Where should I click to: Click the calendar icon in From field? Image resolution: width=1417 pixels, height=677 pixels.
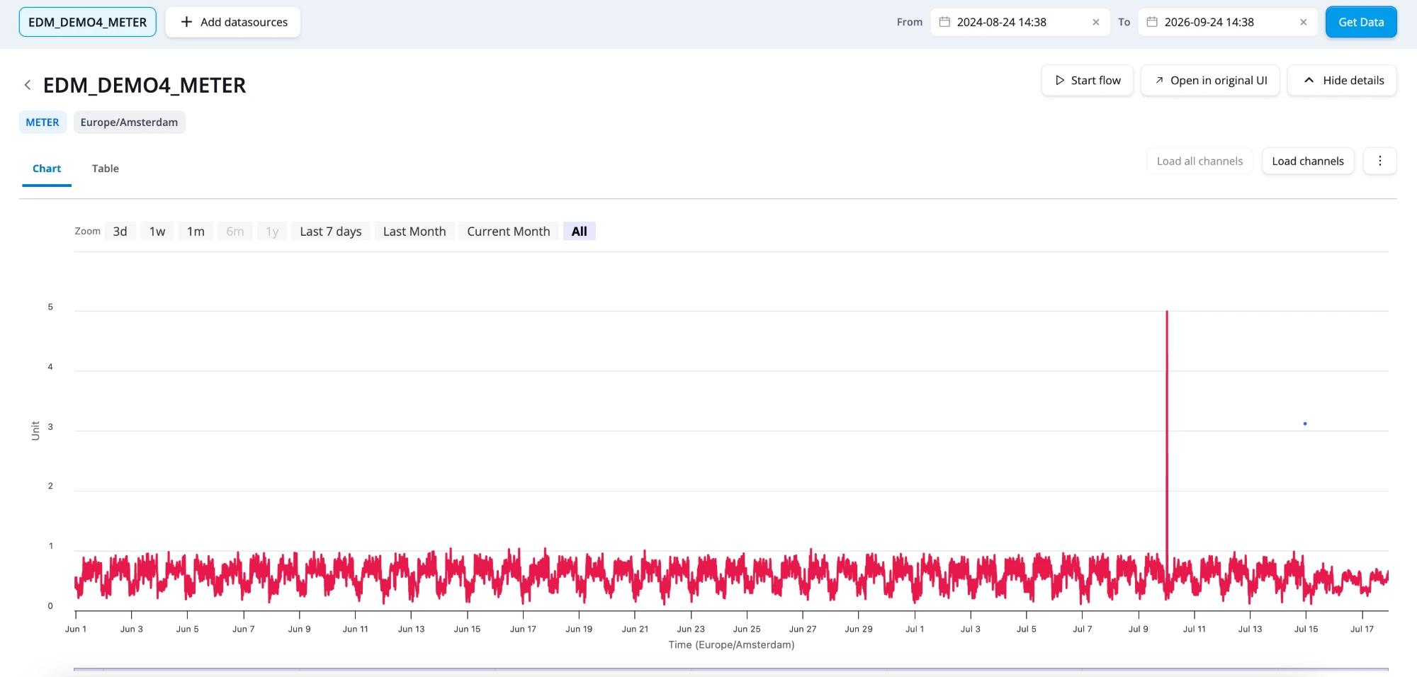944,22
